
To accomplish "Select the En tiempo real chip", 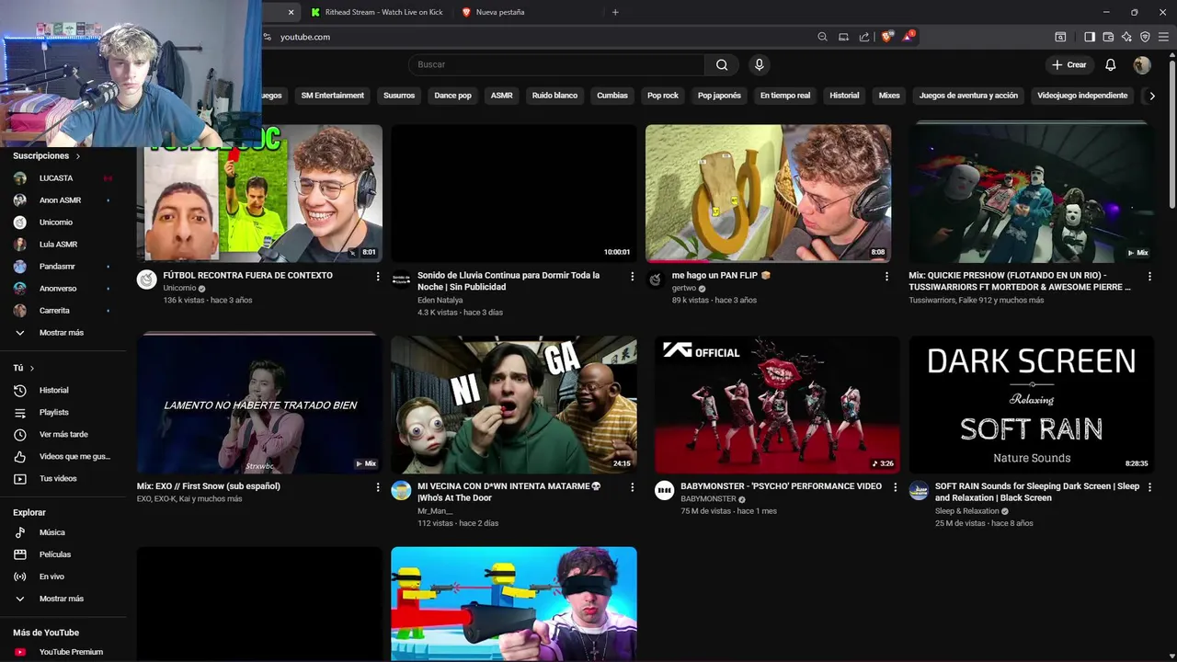I will pos(785,96).
